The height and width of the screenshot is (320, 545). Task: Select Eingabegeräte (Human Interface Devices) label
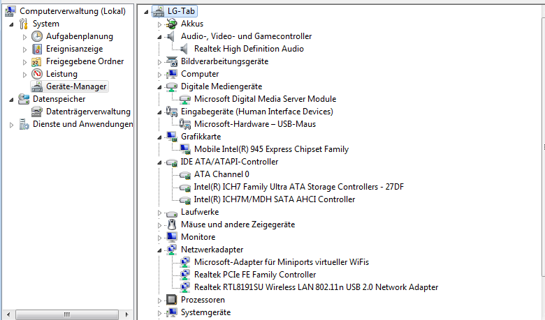[257, 112]
